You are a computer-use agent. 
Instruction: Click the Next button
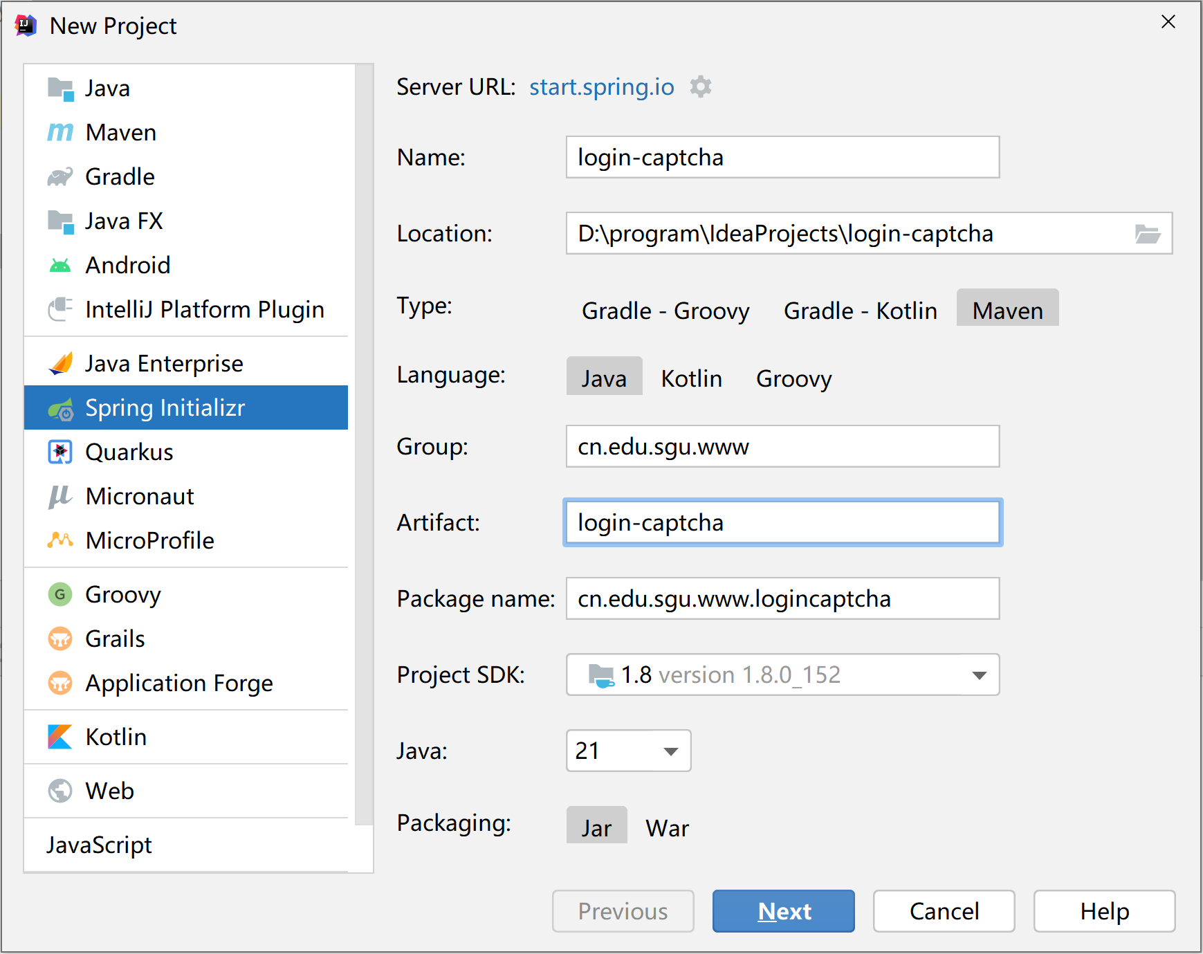coord(782,911)
